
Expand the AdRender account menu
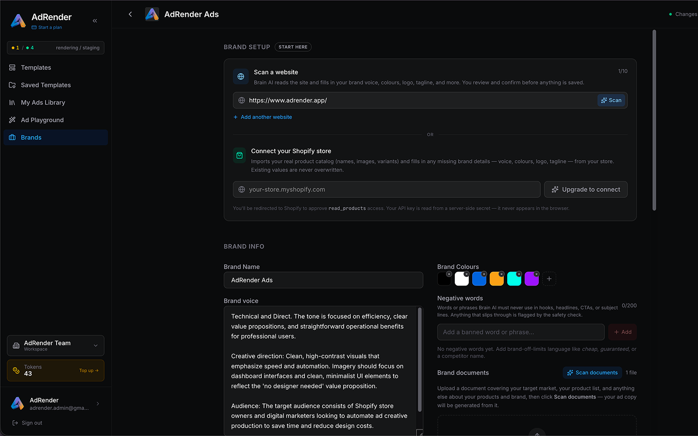[x=56, y=403]
